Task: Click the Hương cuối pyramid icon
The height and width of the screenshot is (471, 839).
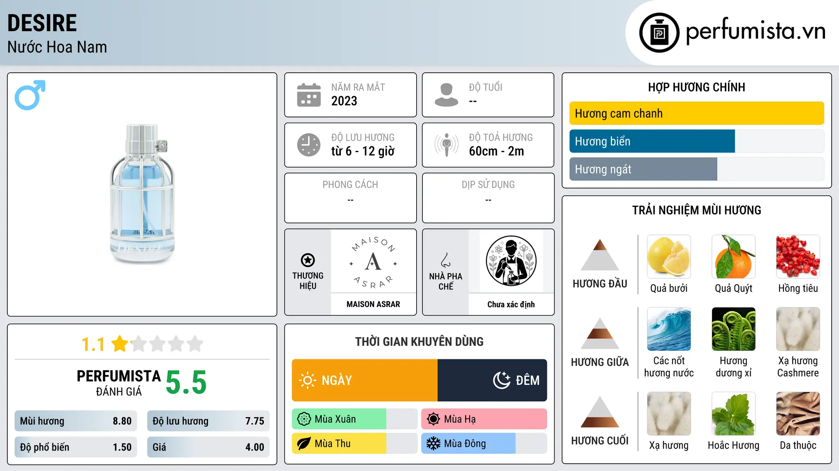Action: tap(600, 412)
